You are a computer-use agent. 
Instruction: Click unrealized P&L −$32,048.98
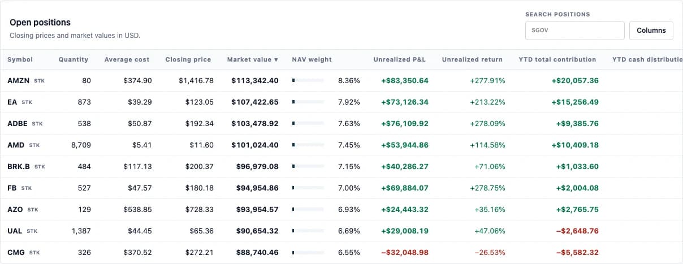pos(405,253)
